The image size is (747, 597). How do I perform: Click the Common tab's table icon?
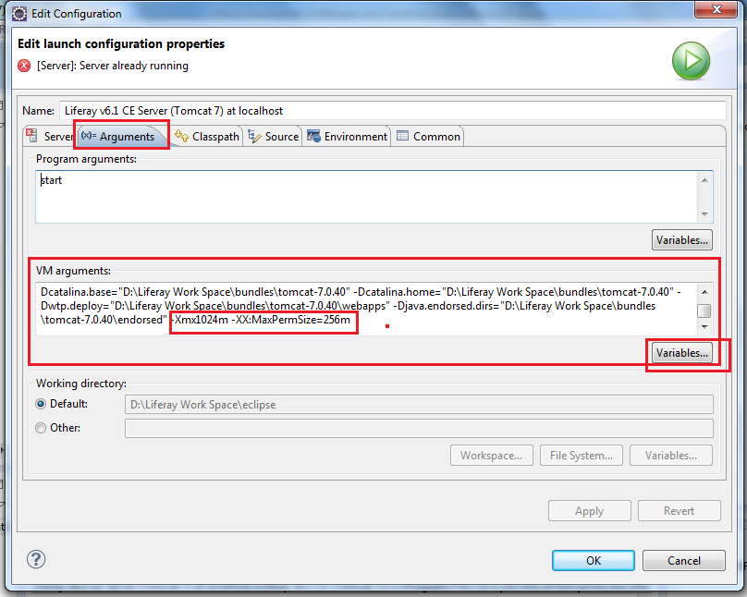point(403,136)
